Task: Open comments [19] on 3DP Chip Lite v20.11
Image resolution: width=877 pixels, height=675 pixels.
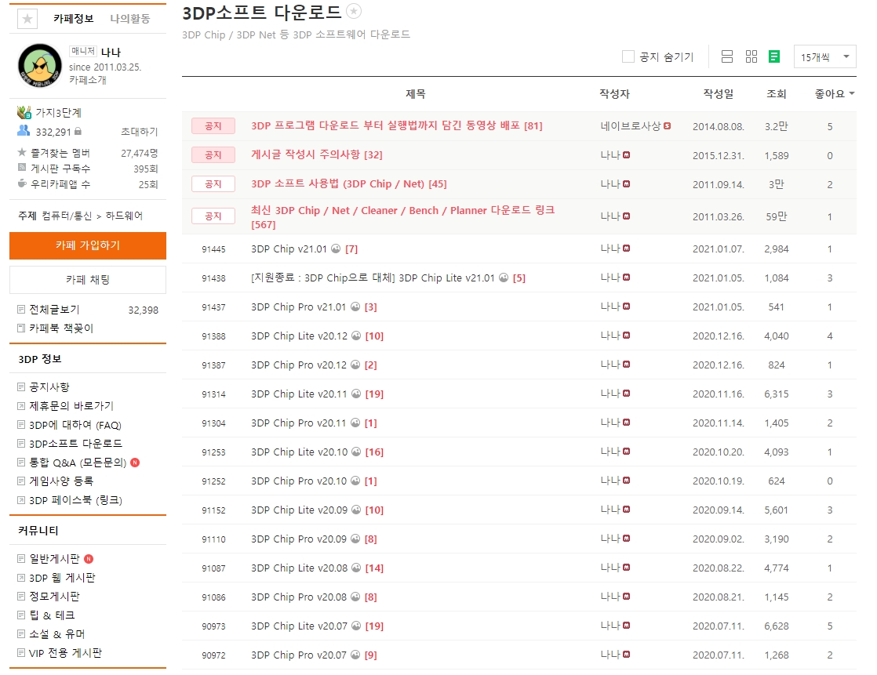Action: [x=374, y=394]
